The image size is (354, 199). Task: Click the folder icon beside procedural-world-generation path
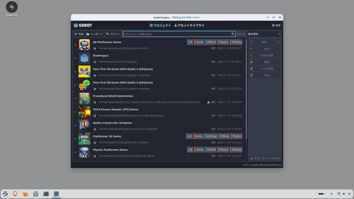(x=95, y=102)
